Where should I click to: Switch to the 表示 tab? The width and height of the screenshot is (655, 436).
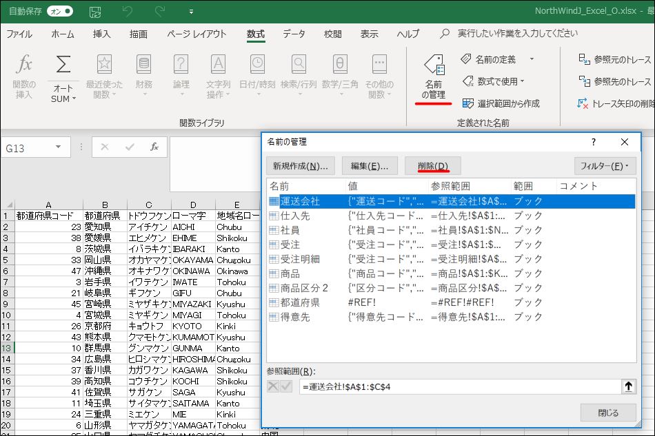(370, 34)
